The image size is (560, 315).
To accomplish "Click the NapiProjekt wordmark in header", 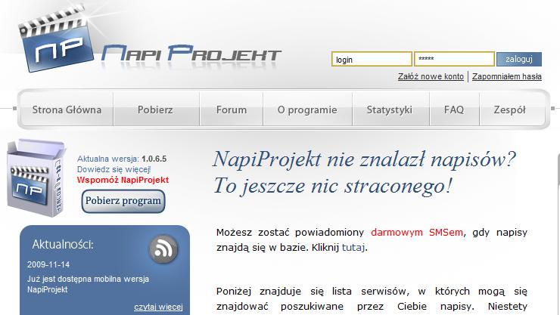I will [191, 53].
